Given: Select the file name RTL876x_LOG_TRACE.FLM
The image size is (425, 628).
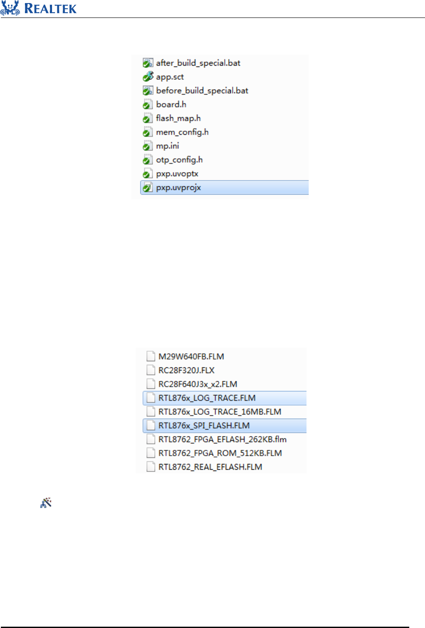Looking at the screenshot, I should point(207,398).
